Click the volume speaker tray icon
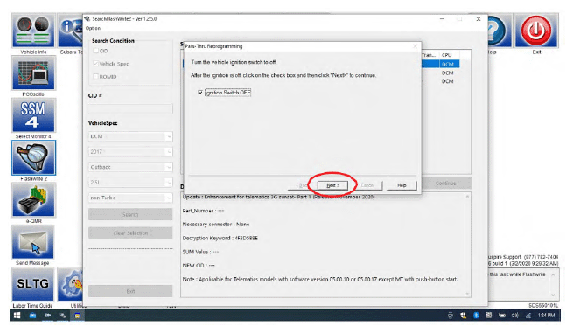This screenshot has width=573, height=333. pos(515,316)
